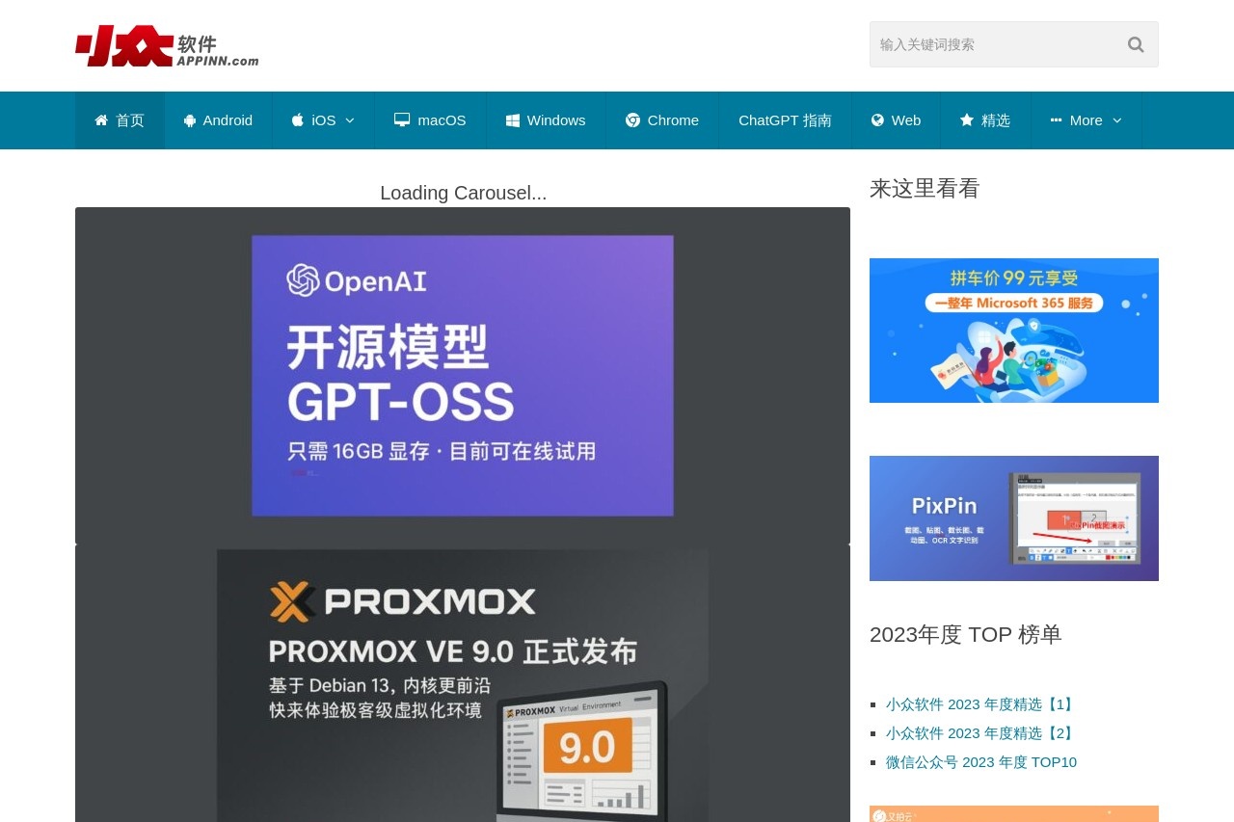Open the Windows category label
The width and height of the screenshot is (1234, 822).
tap(556, 120)
